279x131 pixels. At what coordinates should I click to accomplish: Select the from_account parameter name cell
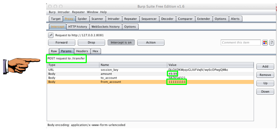[133, 82]
